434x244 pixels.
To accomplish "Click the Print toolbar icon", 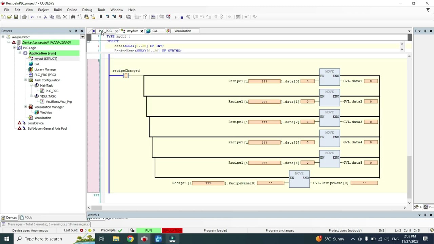I will [24, 17].
